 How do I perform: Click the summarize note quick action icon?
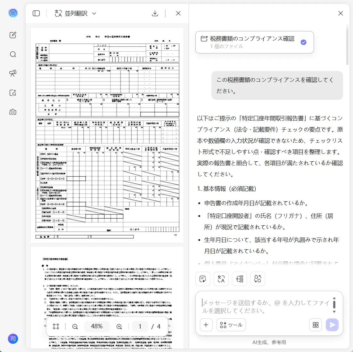(203, 279)
